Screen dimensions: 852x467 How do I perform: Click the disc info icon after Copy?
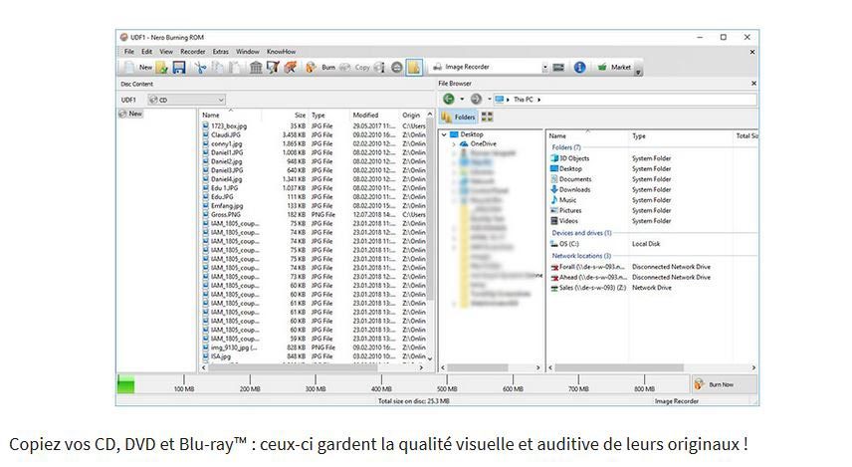click(379, 68)
